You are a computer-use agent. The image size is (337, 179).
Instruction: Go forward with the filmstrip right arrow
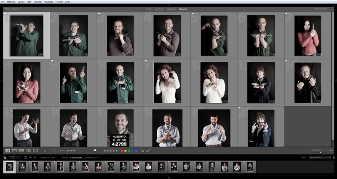(x=35, y=157)
